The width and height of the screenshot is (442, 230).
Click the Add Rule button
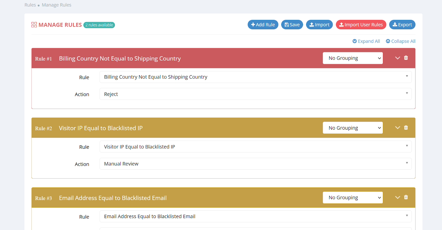(263, 25)
